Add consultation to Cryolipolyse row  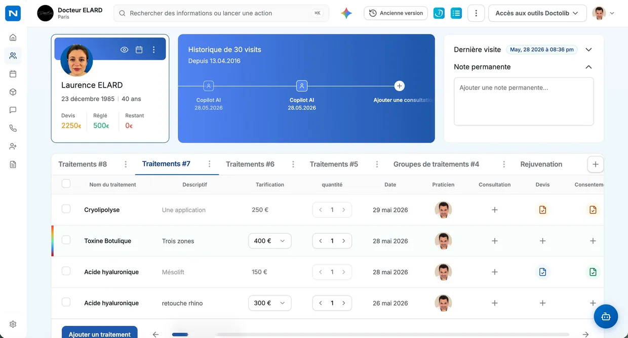click(x=495, y=210)
